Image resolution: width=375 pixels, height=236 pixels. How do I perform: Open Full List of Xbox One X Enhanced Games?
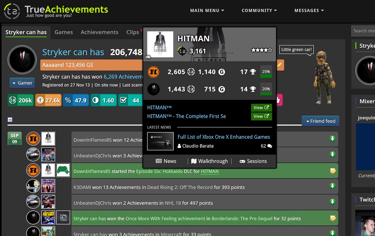(x=224, y=137)
